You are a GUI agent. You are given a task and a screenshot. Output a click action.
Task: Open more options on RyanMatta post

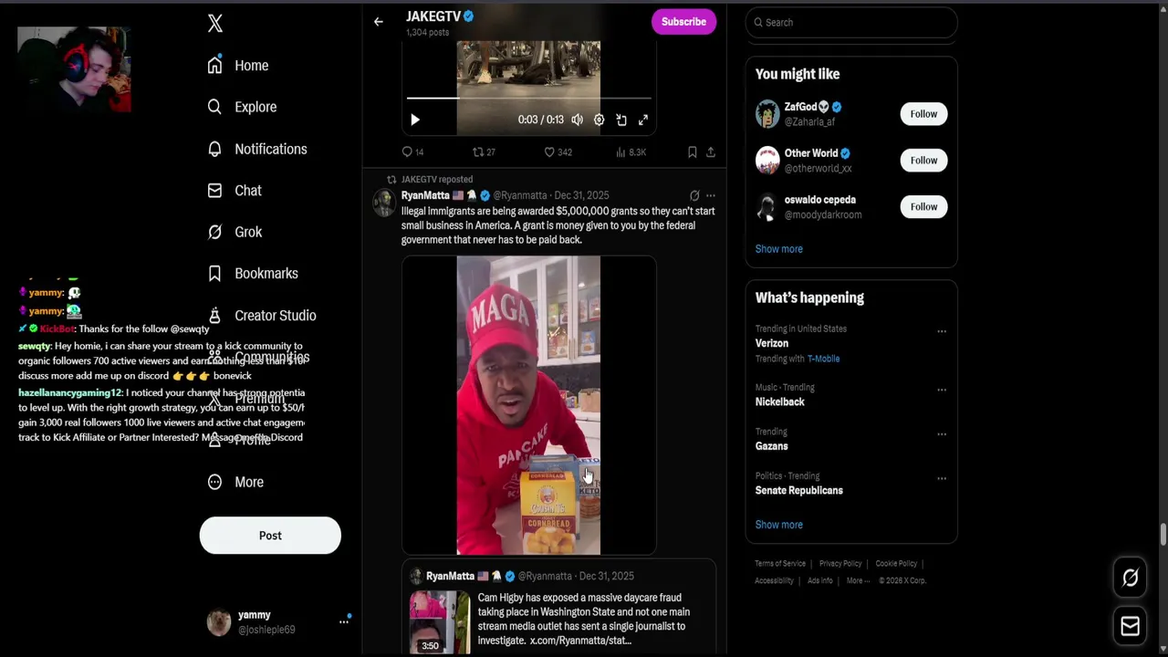click(711, 195)
